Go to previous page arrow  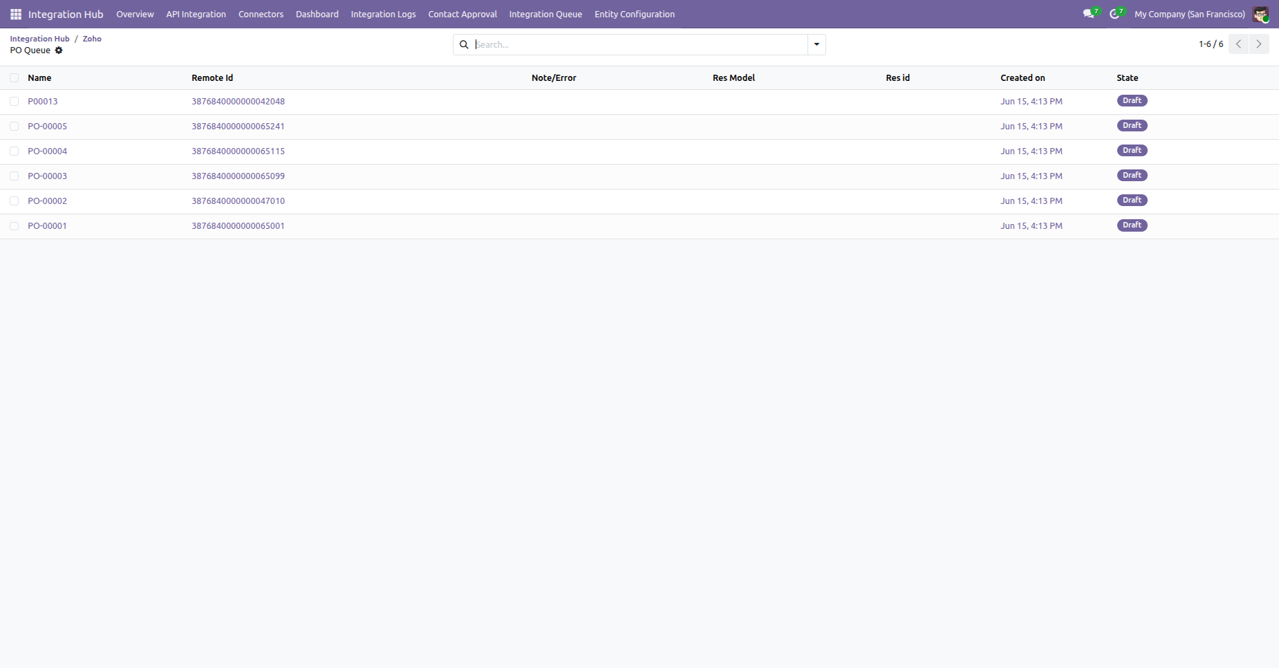pos(1239,44)
